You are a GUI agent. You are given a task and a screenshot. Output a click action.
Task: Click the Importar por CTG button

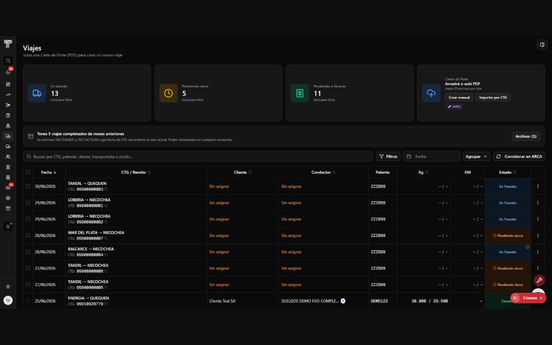coord(493,97)
